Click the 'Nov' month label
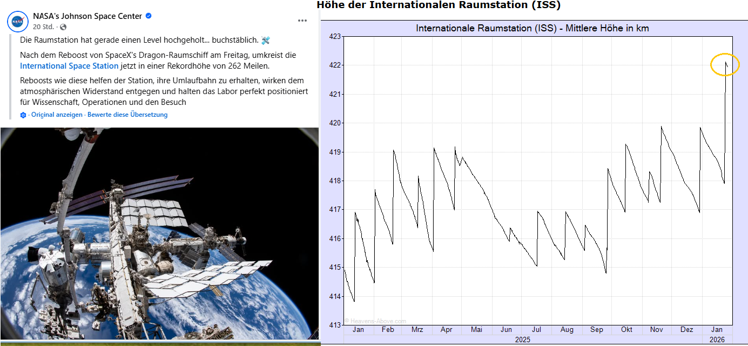The width and height of the screenshot is (748, 346). [x=656, y=330]
